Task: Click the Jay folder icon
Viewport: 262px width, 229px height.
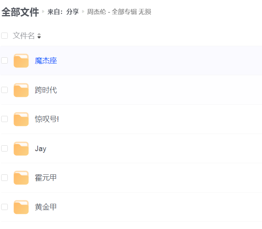Action: (21, 148)
